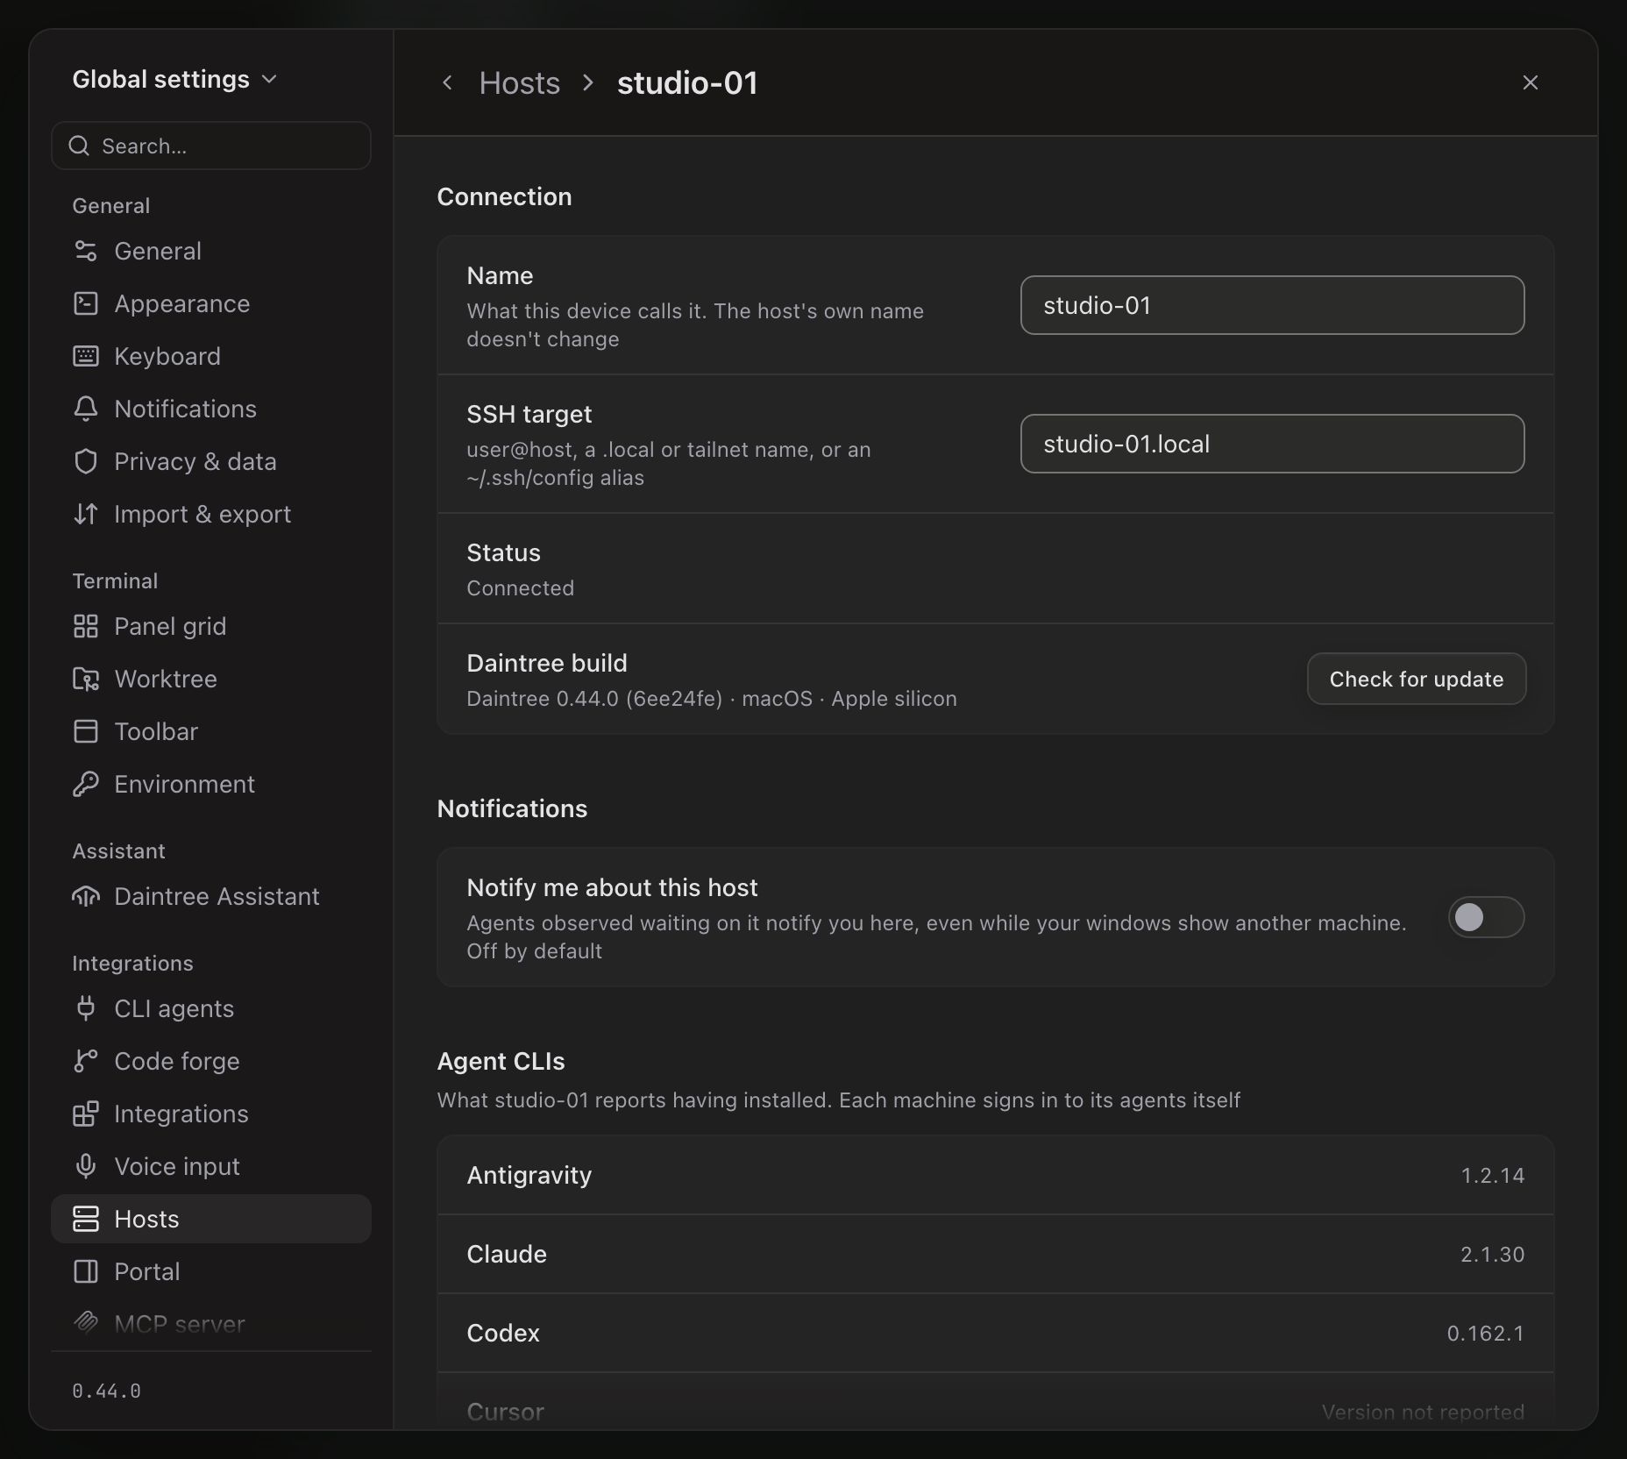Click the Privacy & data shield icon
Image resolution: width=1627 pixels, height=1459 pixels.
[85, 461]
